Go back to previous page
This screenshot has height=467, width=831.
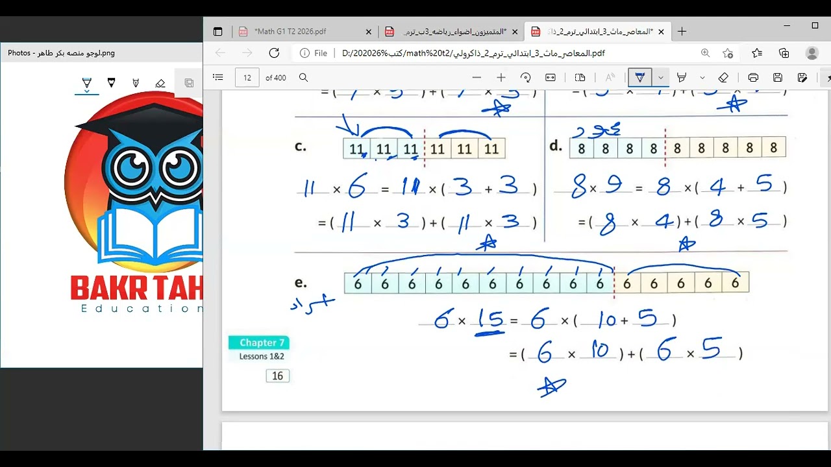[x=220, y=53]
